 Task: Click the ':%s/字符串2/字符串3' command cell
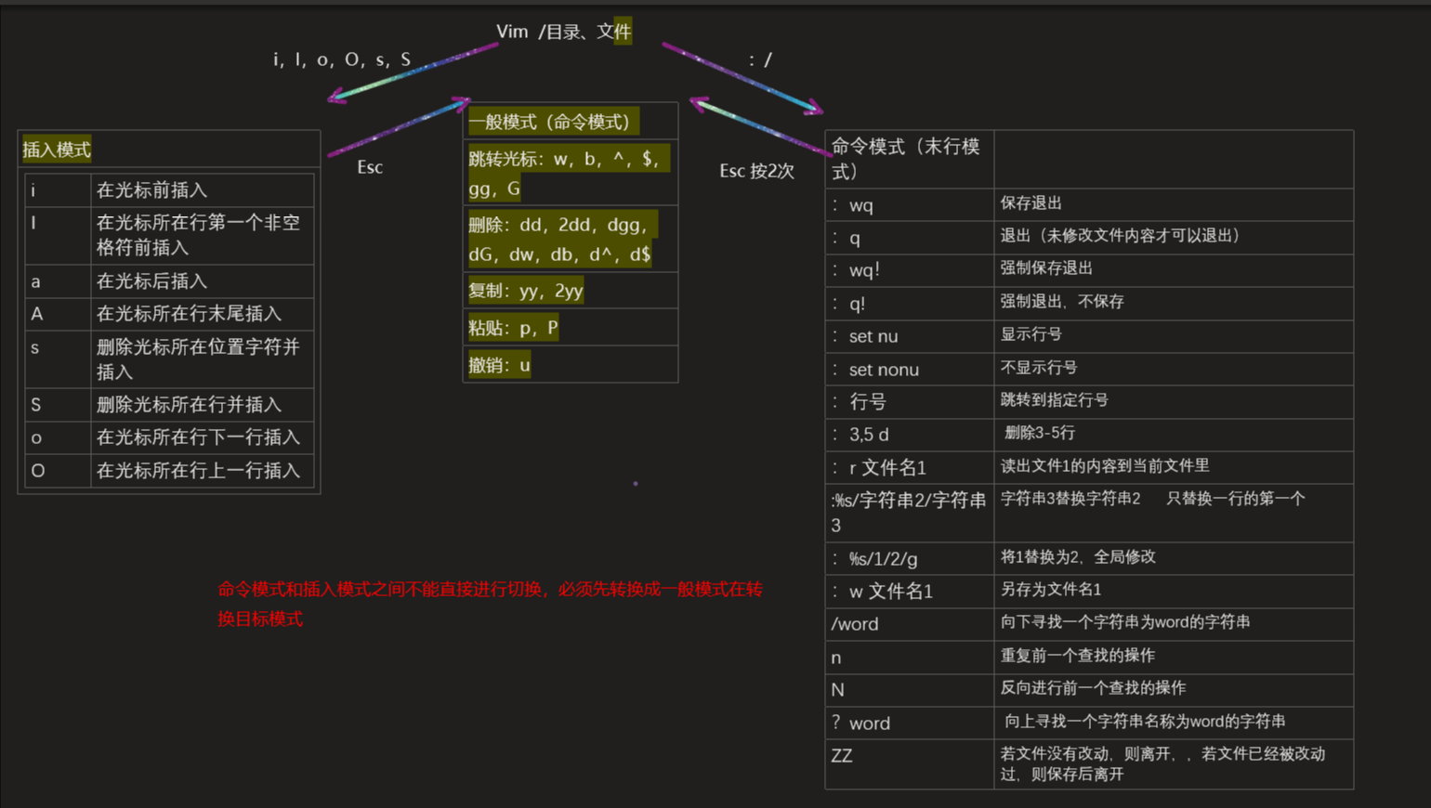tap(909, 513)
